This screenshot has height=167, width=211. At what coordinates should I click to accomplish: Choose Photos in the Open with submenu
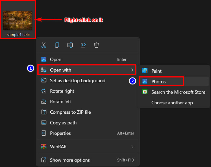pyautogui.click(x=174, y=81)
